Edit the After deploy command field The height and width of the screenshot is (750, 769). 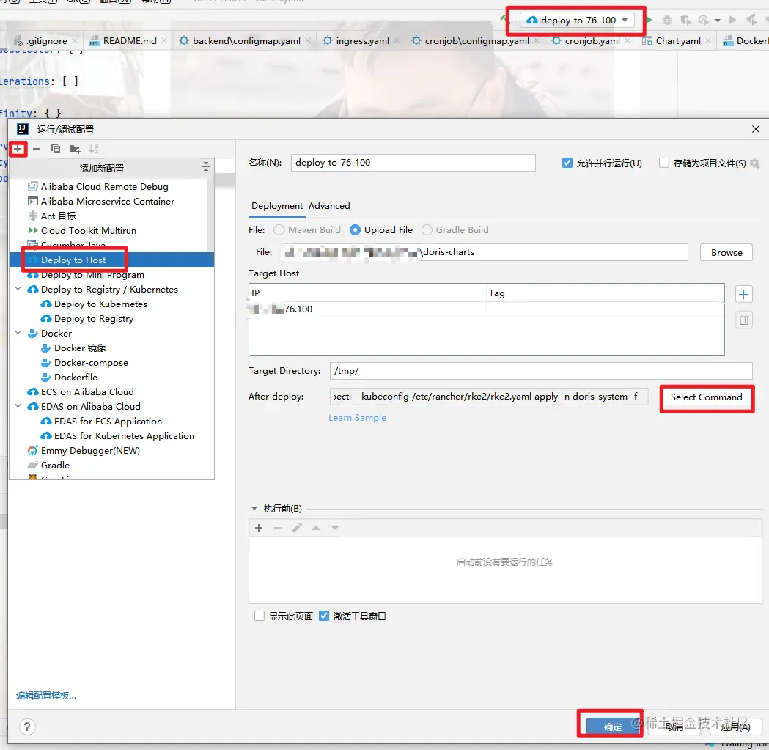(489, 397)
